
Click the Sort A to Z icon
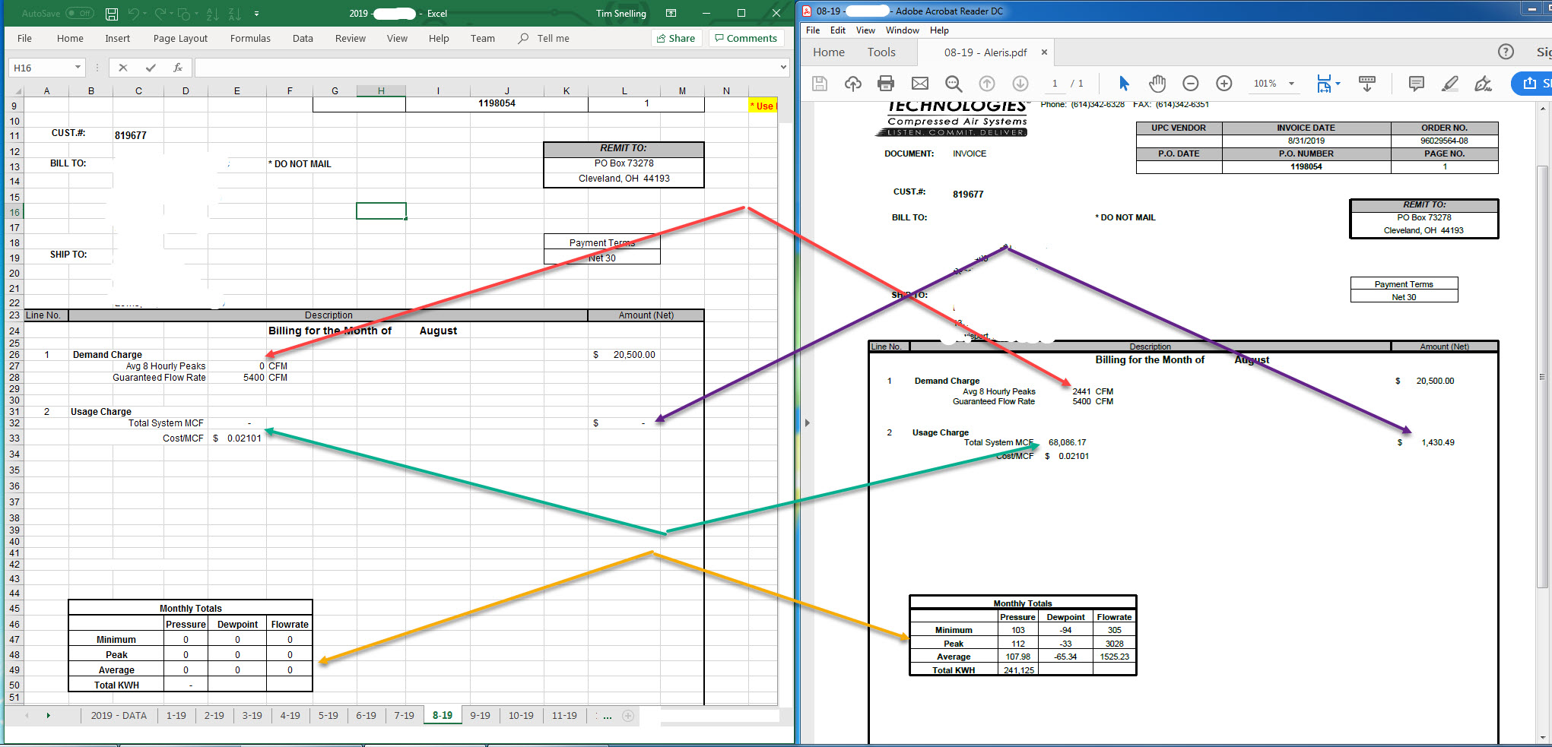tap(213, 14)
